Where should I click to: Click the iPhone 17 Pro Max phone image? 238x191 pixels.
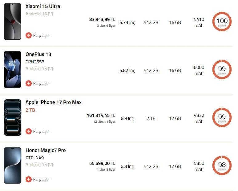pyautogui.click(x=13, y=117)
